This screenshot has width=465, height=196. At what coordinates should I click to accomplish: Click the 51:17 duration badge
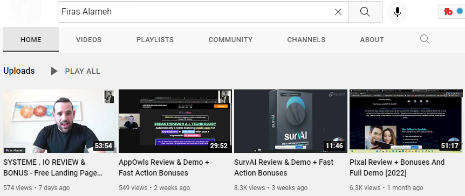(x=450, y=146)
